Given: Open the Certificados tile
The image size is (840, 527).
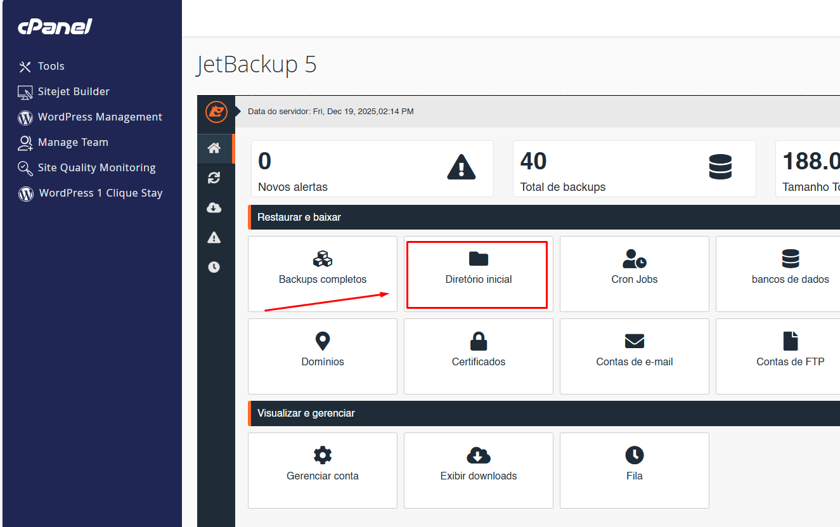Looking at the screenshot, I should coord(477,356).
